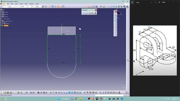Close the vertical Profile floating toolbar
The width and height of the screenshot is (180, 101).
116,12
